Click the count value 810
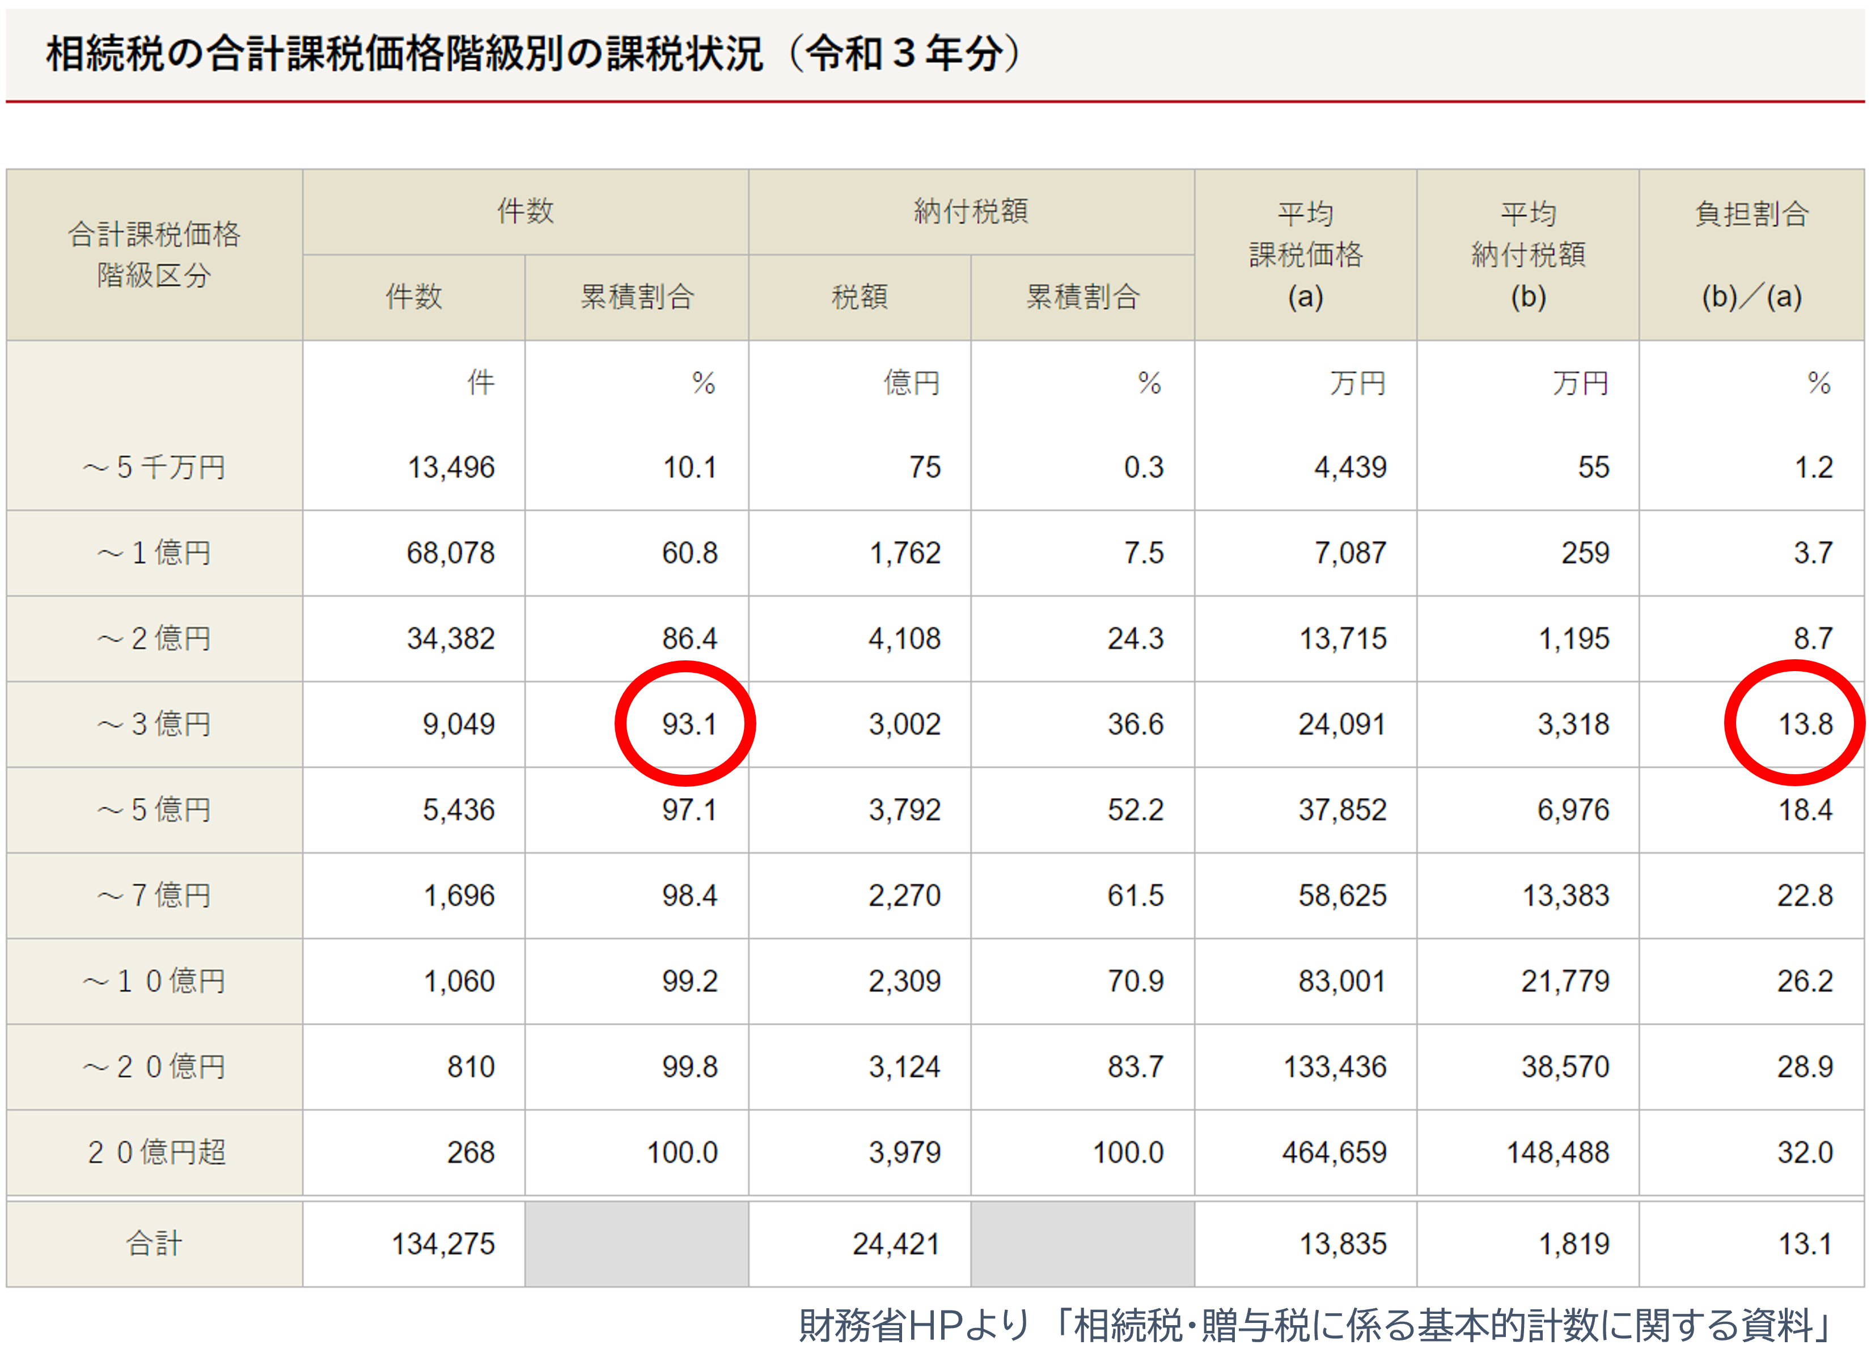 [471, 1067]
